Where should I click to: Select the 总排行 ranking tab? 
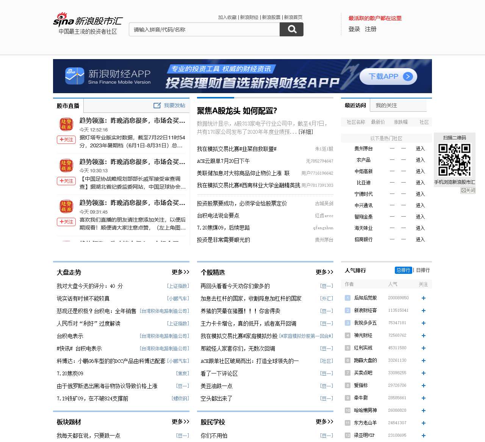(x=403, y=270)
